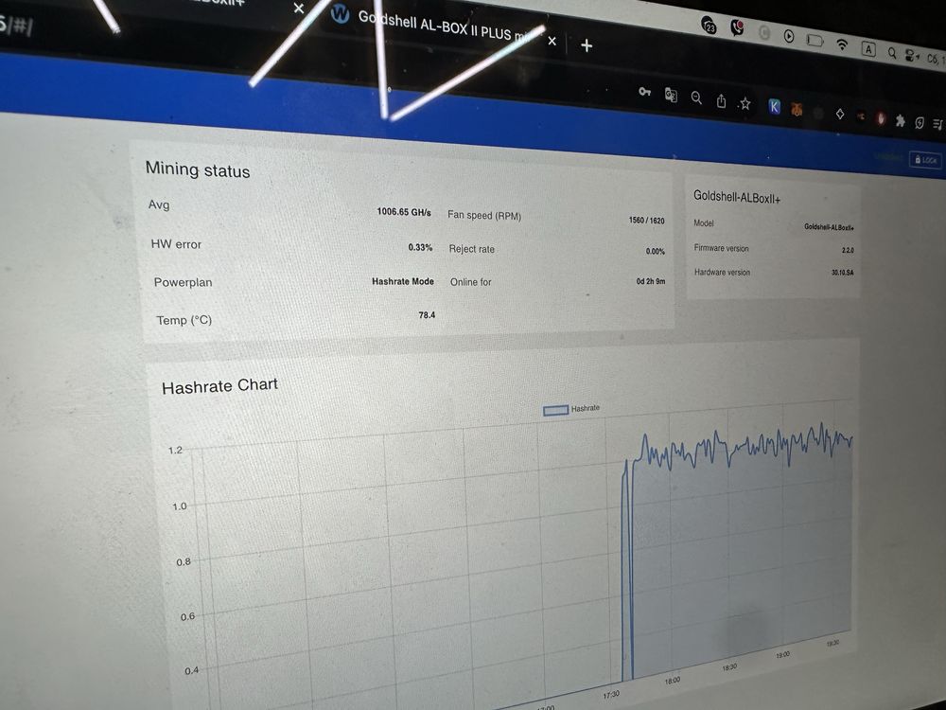Click the Hashrate Chart heading
Screen dimensions: 946x710
tap(219, 386)
